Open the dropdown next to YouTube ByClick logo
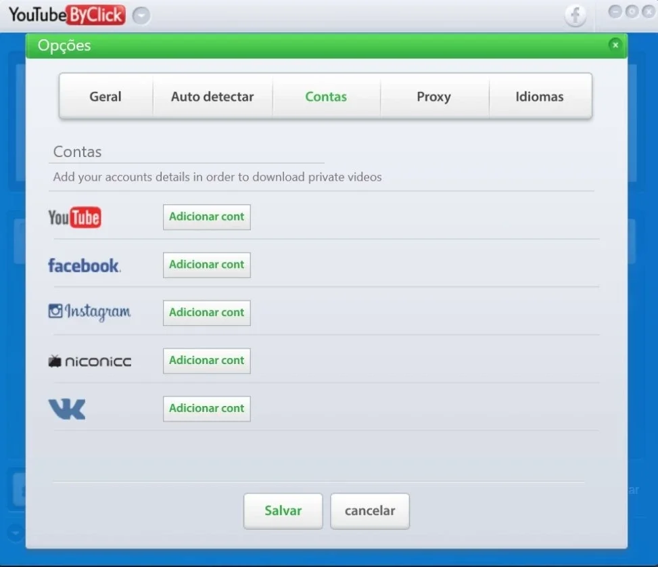The height and width of the screenshot is (567, 658). (141, 16)
